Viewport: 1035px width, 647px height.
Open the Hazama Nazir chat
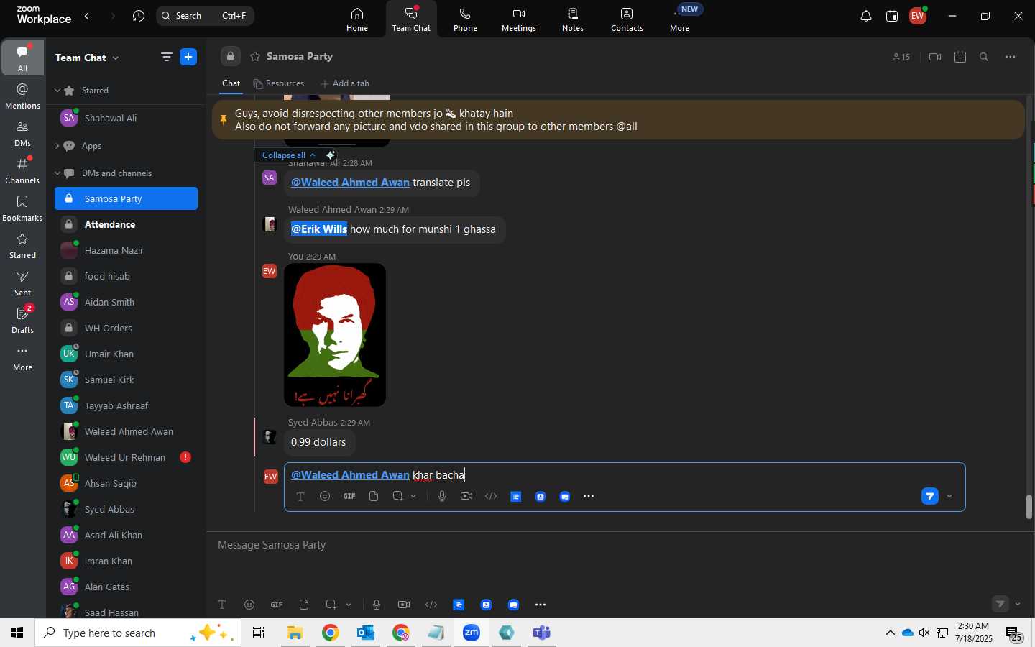click(x=126, y=251)
